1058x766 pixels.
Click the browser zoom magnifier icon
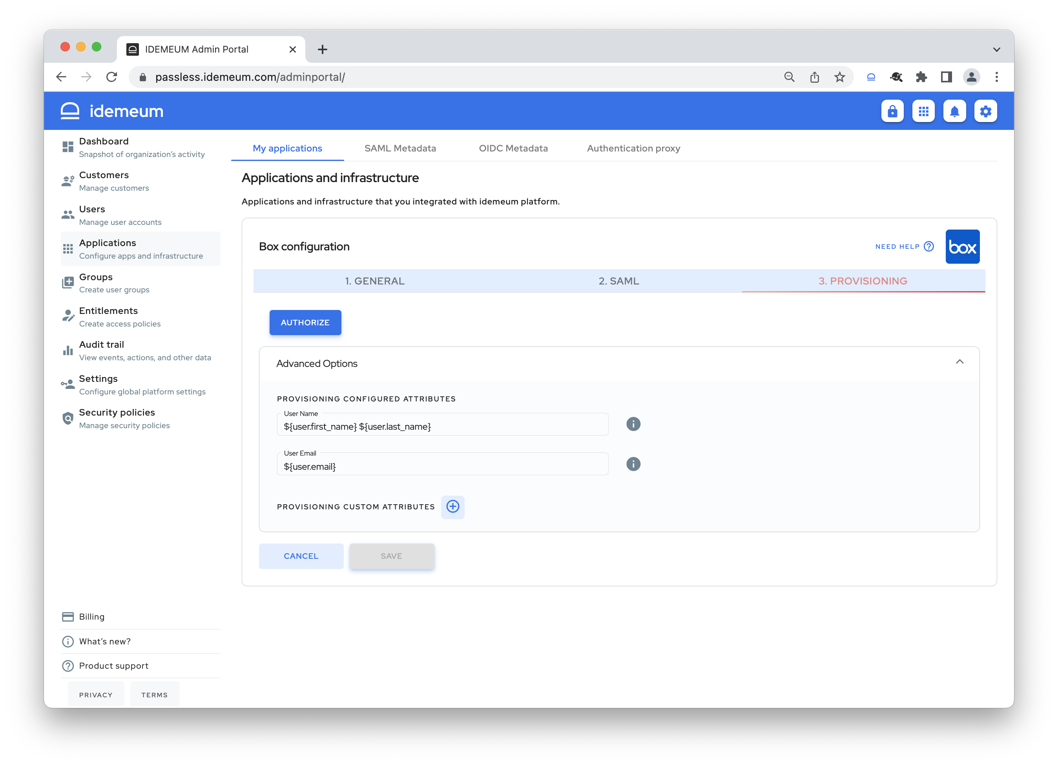coord(789,77)
